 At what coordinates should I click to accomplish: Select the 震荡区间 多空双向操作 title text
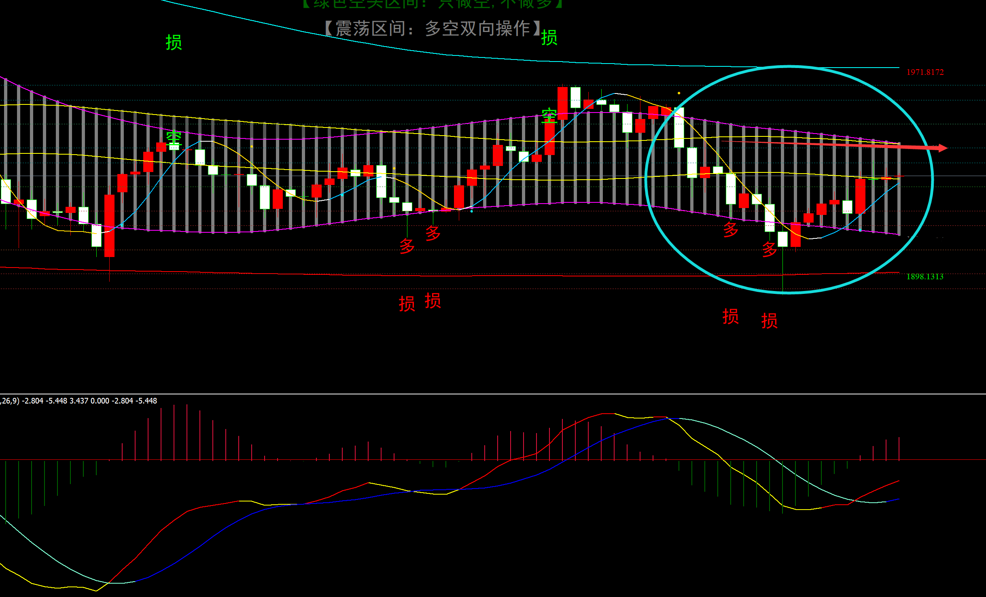tap(432, 28)
